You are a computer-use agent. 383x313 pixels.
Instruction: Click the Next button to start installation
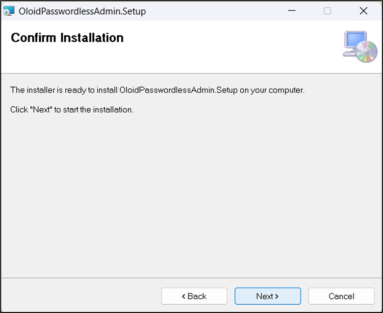click(x=268, y=296)
